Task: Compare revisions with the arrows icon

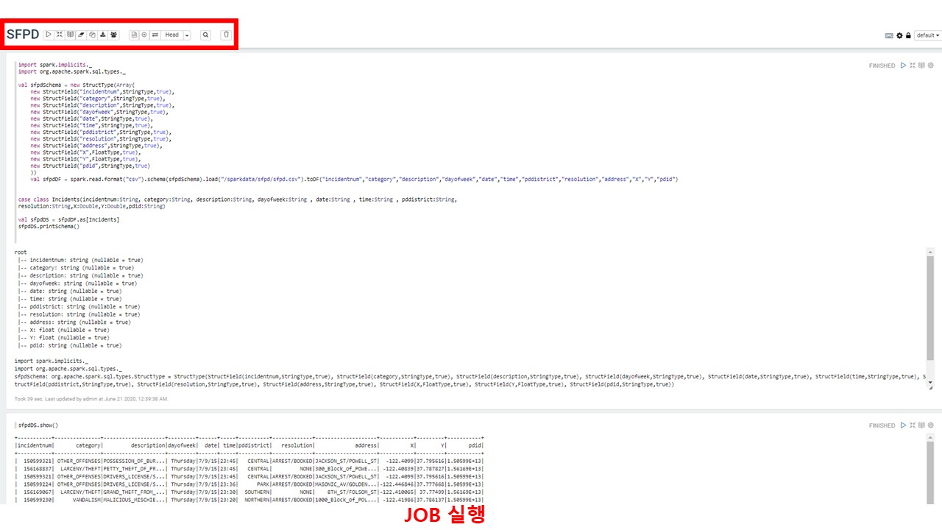Action: tap(155, 35)
